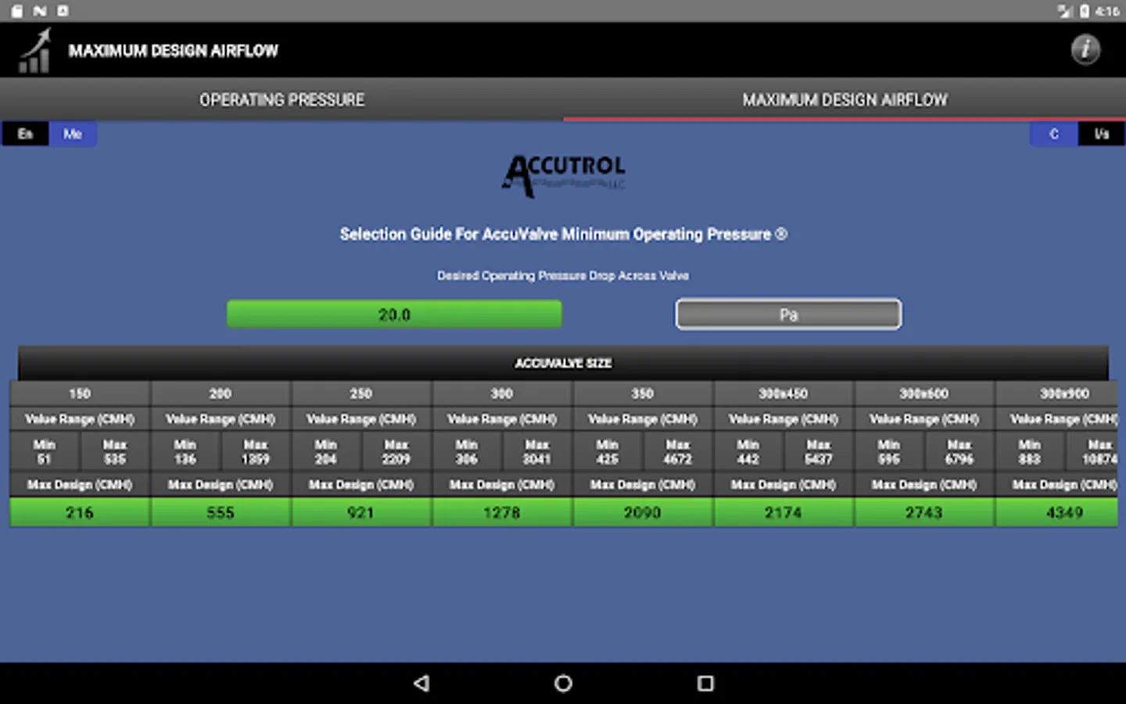Tap the 2174 max design value
This screenshot has width=1126, height=704.
coord(784,512)
